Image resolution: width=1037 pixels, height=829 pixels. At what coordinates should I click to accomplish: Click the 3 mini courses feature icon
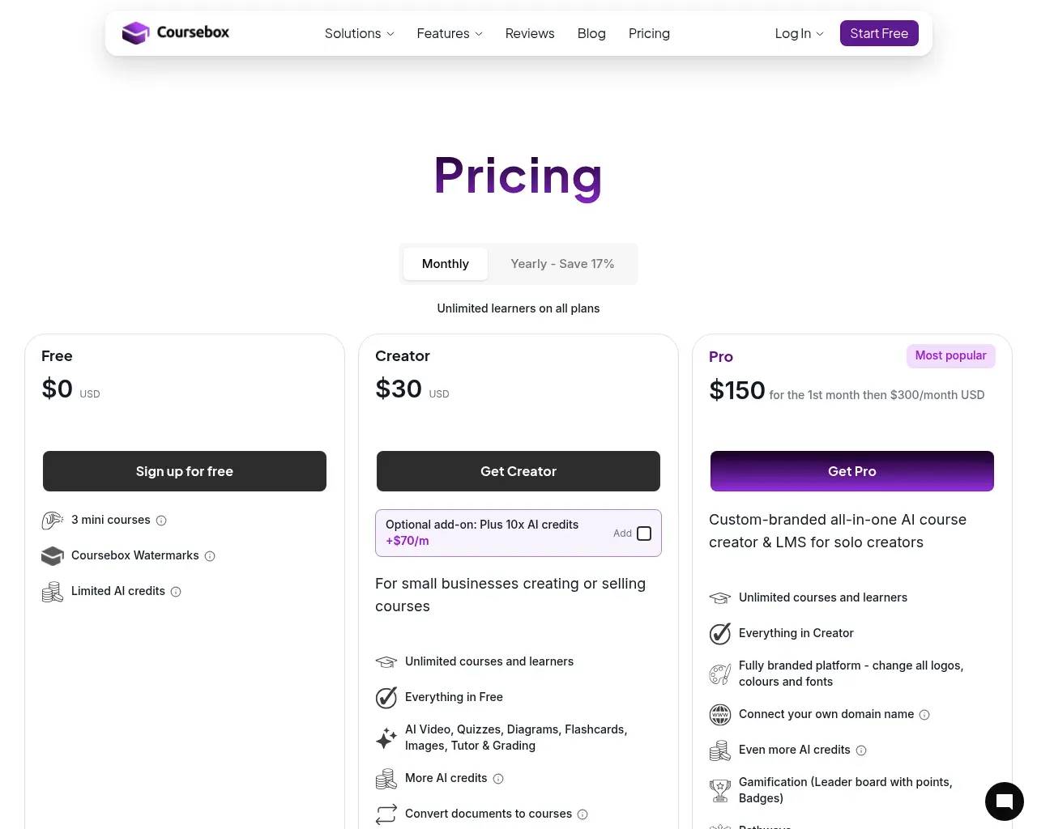click(53, 521)
